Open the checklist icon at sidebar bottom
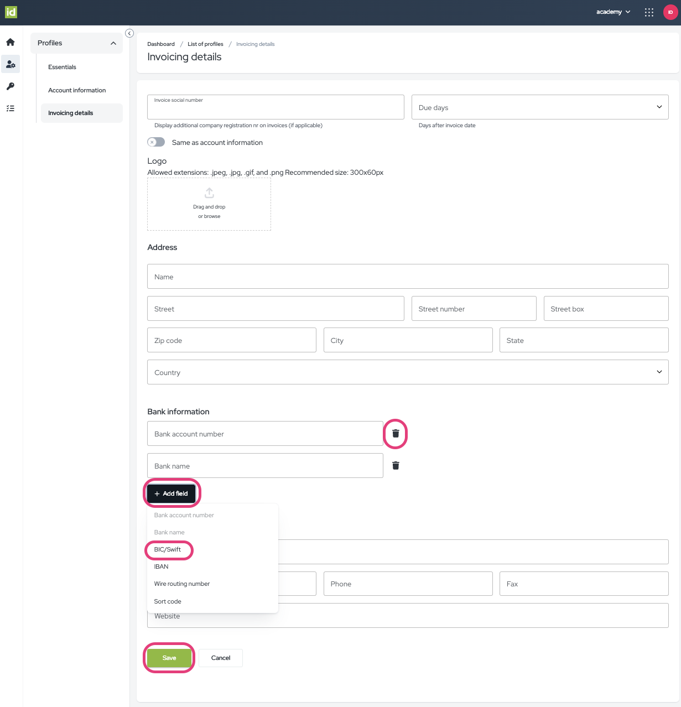Screen dimensions: 681x707 (10, 108)
